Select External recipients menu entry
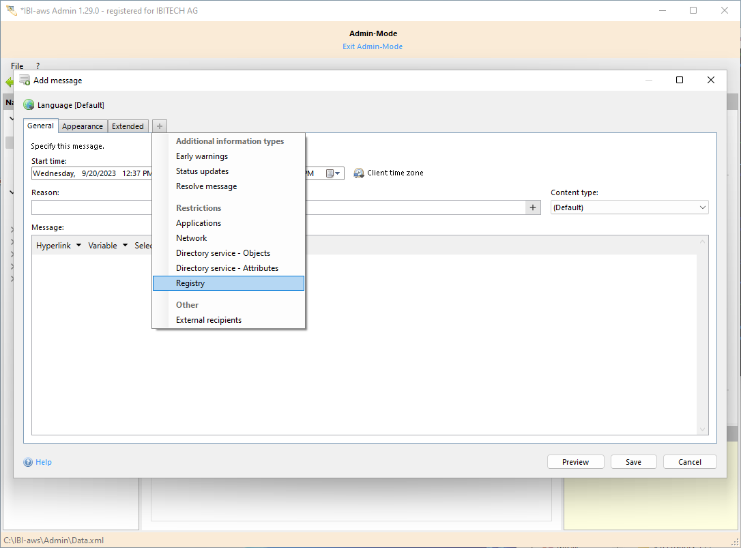This screenshot has width=741, height=548. click(x=209, y=320)
